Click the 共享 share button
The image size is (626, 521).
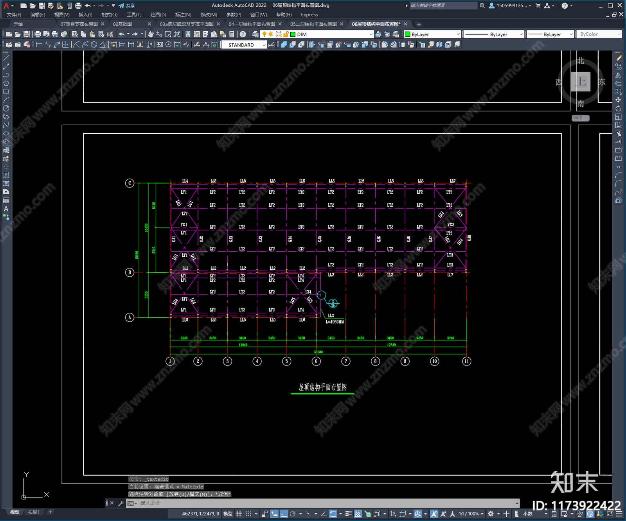point(127,5)
